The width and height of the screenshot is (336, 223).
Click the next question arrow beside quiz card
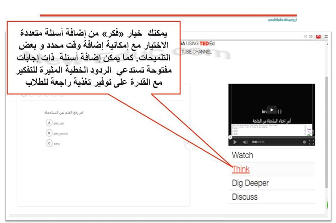(187, 143)
